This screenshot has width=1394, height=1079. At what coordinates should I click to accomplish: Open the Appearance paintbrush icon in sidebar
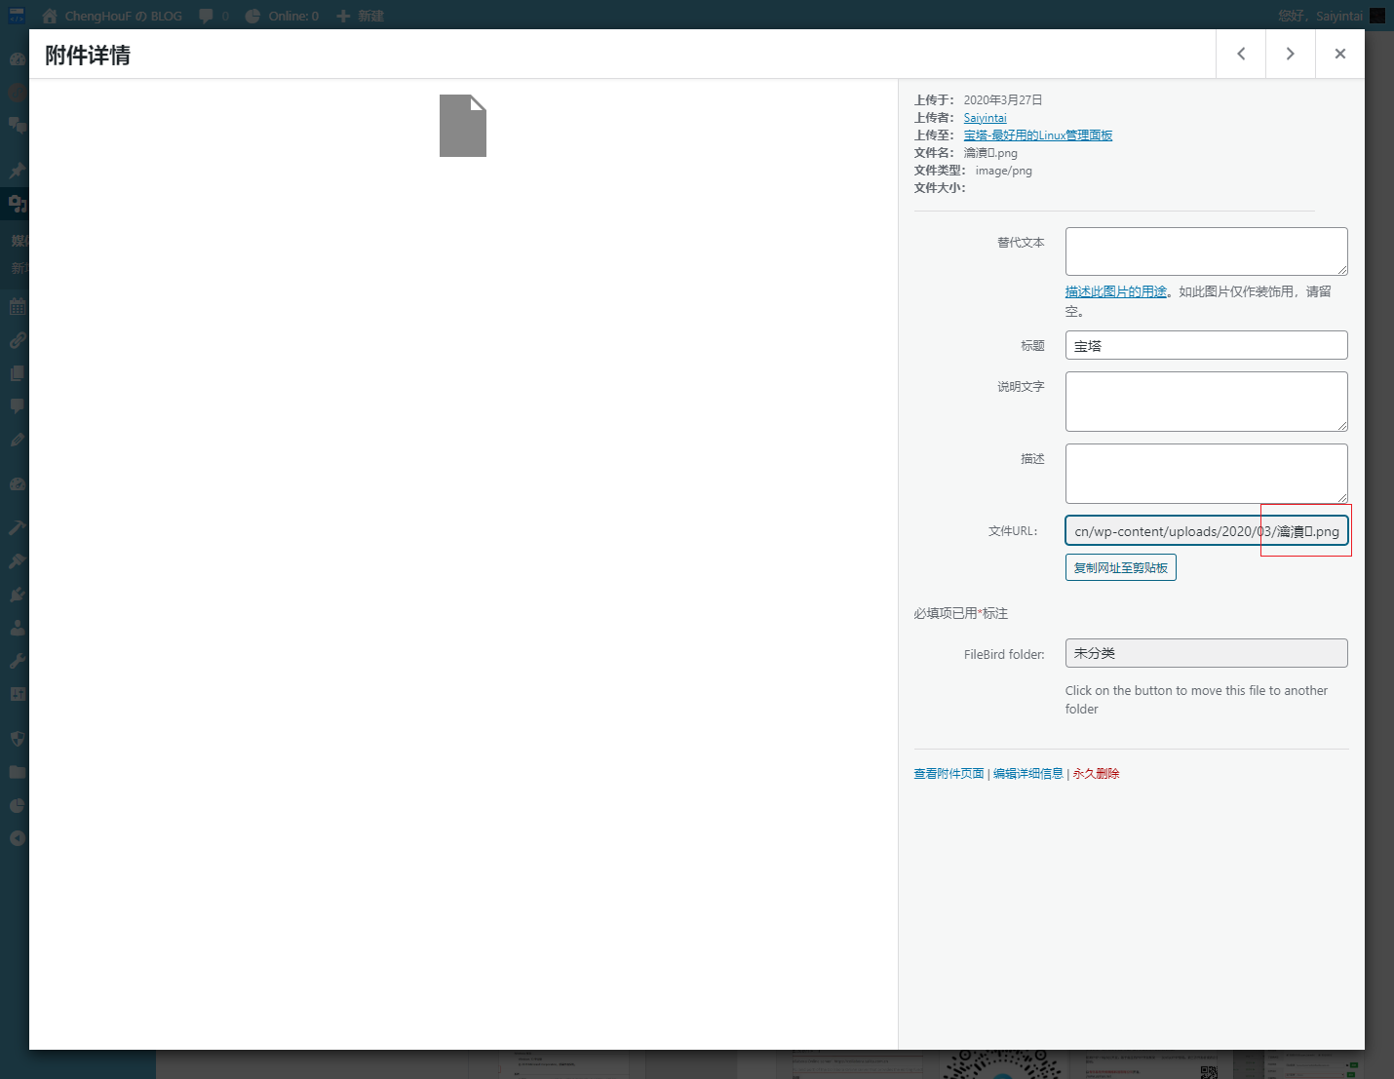click(x=17, y=561)
